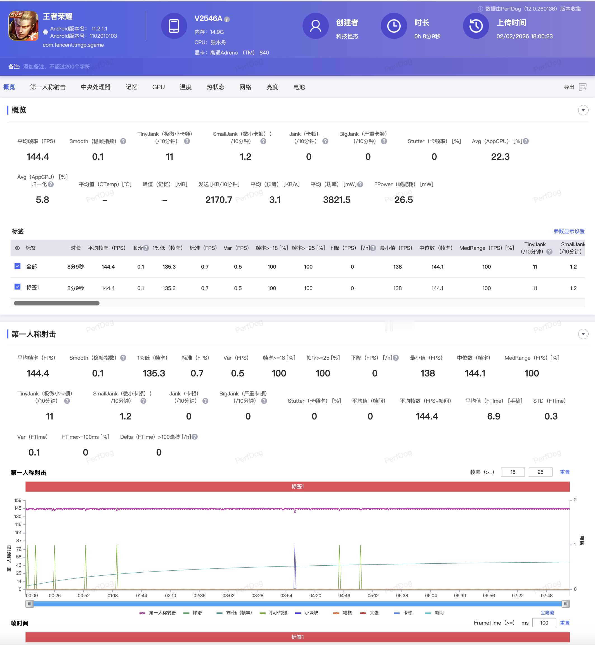Uncheck the 标签1 row checkbox
595x645 pixels.
tap(18, 287)
